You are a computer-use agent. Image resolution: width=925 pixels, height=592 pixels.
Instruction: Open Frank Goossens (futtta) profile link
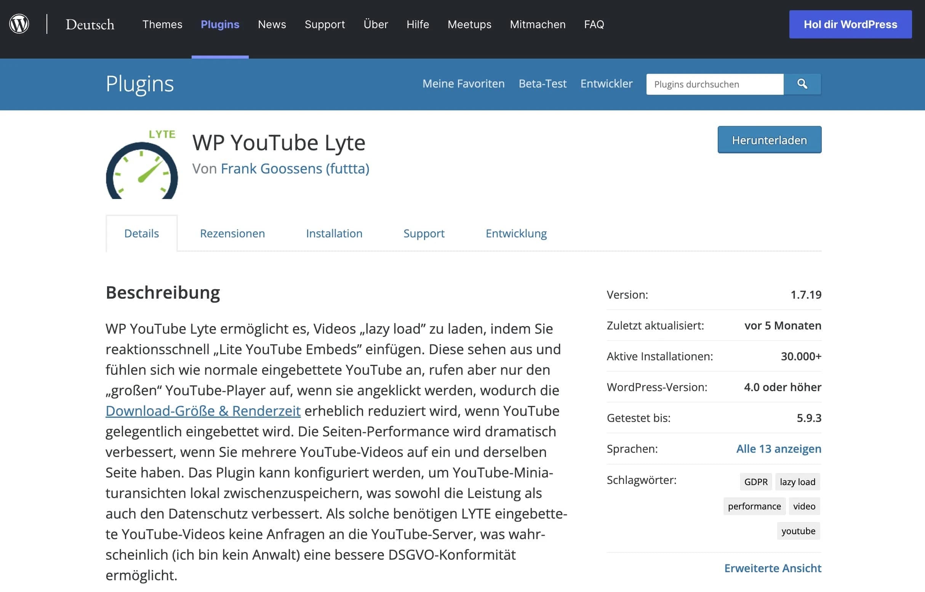[295, 169]
